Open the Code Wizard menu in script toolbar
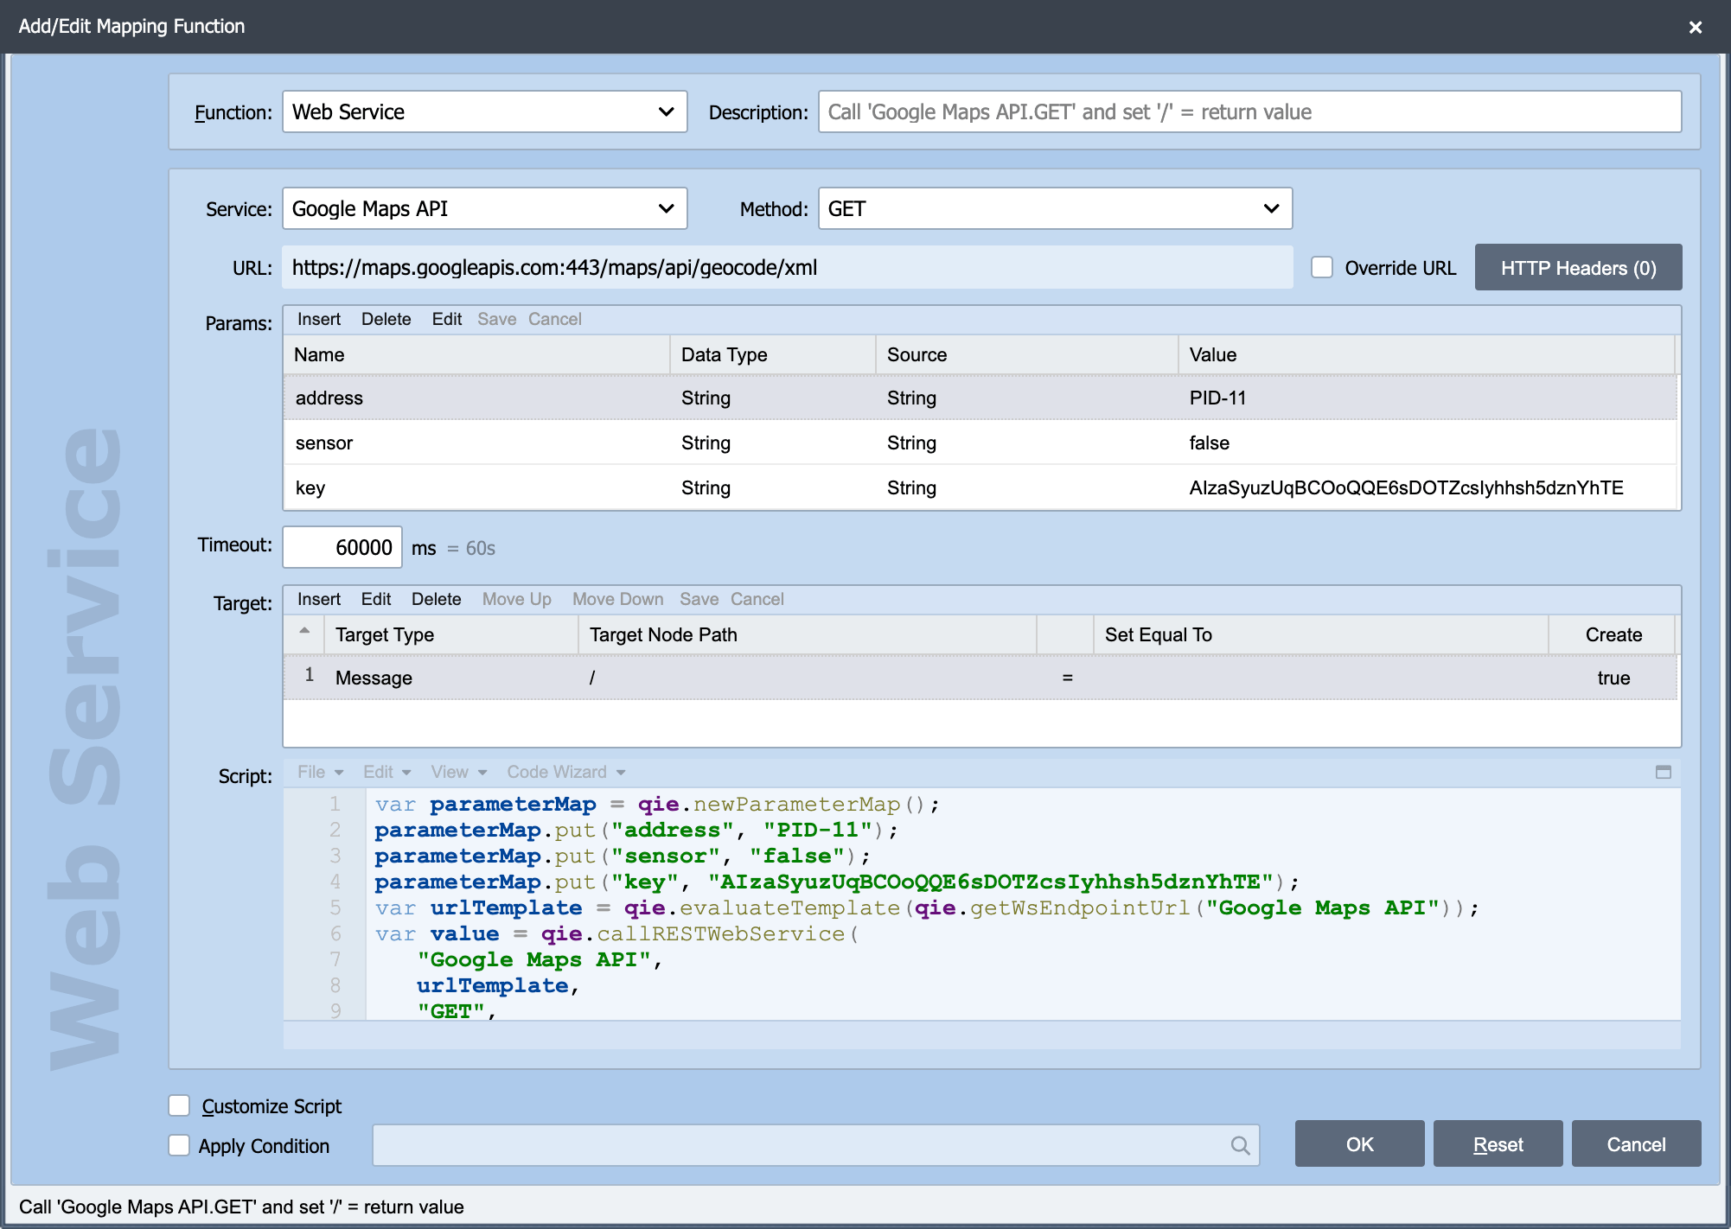 tap(565, 772)
